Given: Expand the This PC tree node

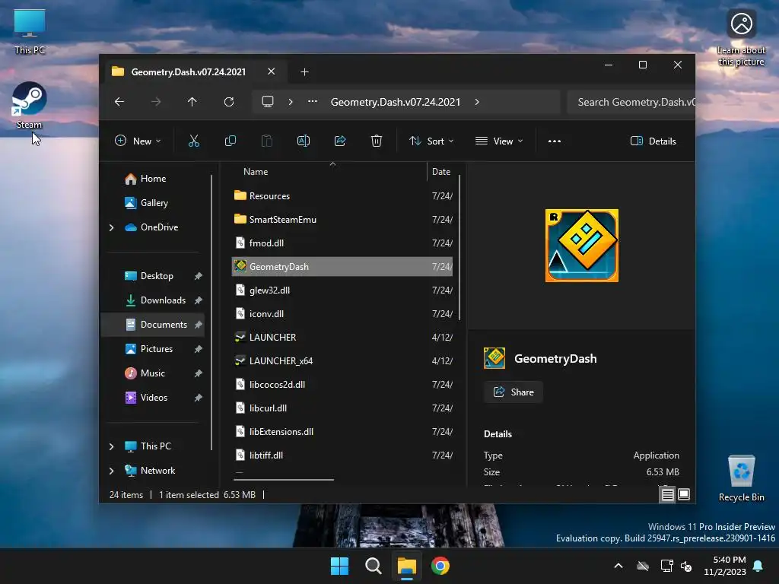Looking at the screenshot, I should [112, 446].
